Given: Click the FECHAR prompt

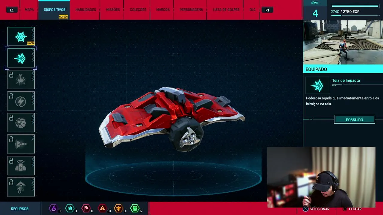Looking at the screenshot, I should [x=355, y=209].
